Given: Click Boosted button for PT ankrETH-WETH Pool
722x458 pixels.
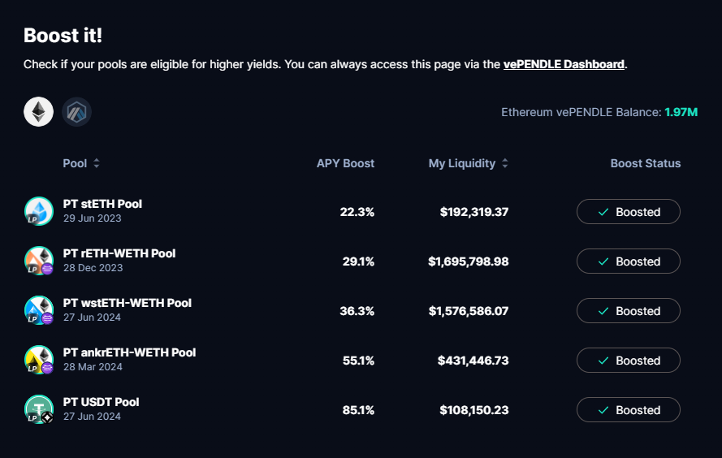Looking at the screenshot, I should point(628,361).
